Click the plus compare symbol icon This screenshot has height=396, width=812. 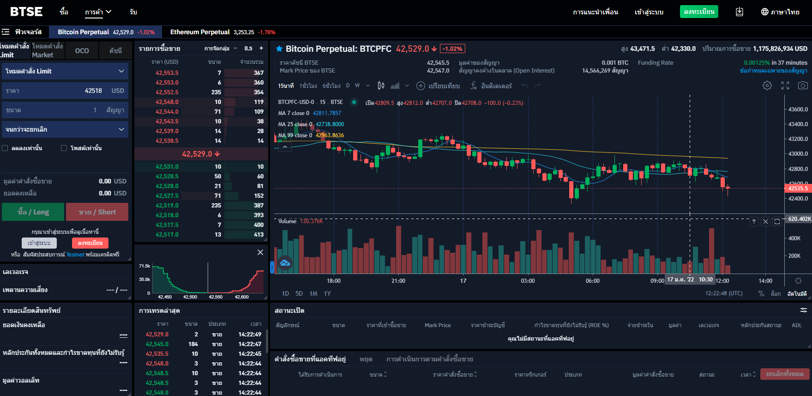pyautogui.click(x=421, y=85)
